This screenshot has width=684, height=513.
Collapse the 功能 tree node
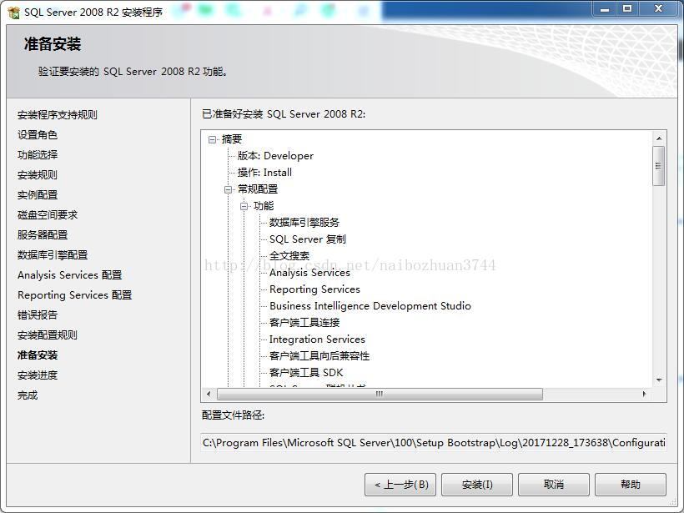pos(244,206)
